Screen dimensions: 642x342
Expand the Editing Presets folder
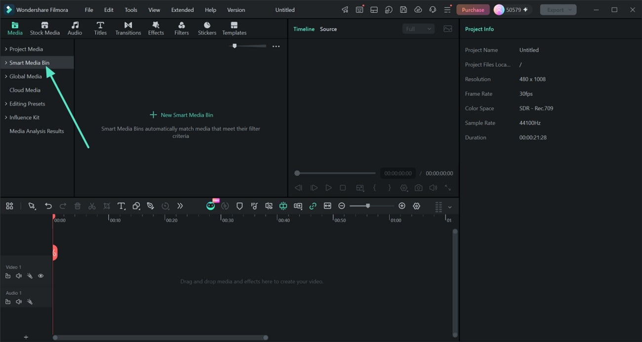pyautogui.click(x=6, y=104)
